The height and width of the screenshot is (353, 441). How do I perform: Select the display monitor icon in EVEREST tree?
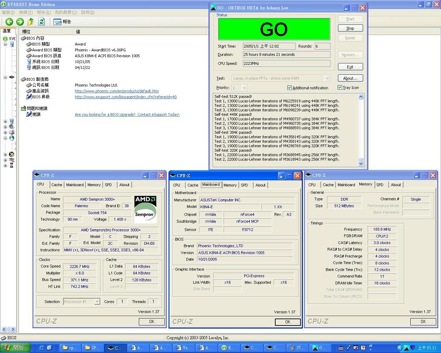(12, 121)
